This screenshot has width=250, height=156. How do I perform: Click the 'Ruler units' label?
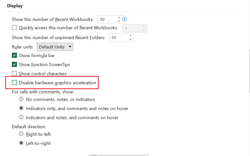tap(22, 47)
